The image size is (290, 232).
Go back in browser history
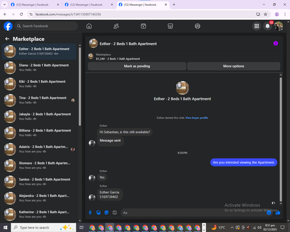coord(5,14)
